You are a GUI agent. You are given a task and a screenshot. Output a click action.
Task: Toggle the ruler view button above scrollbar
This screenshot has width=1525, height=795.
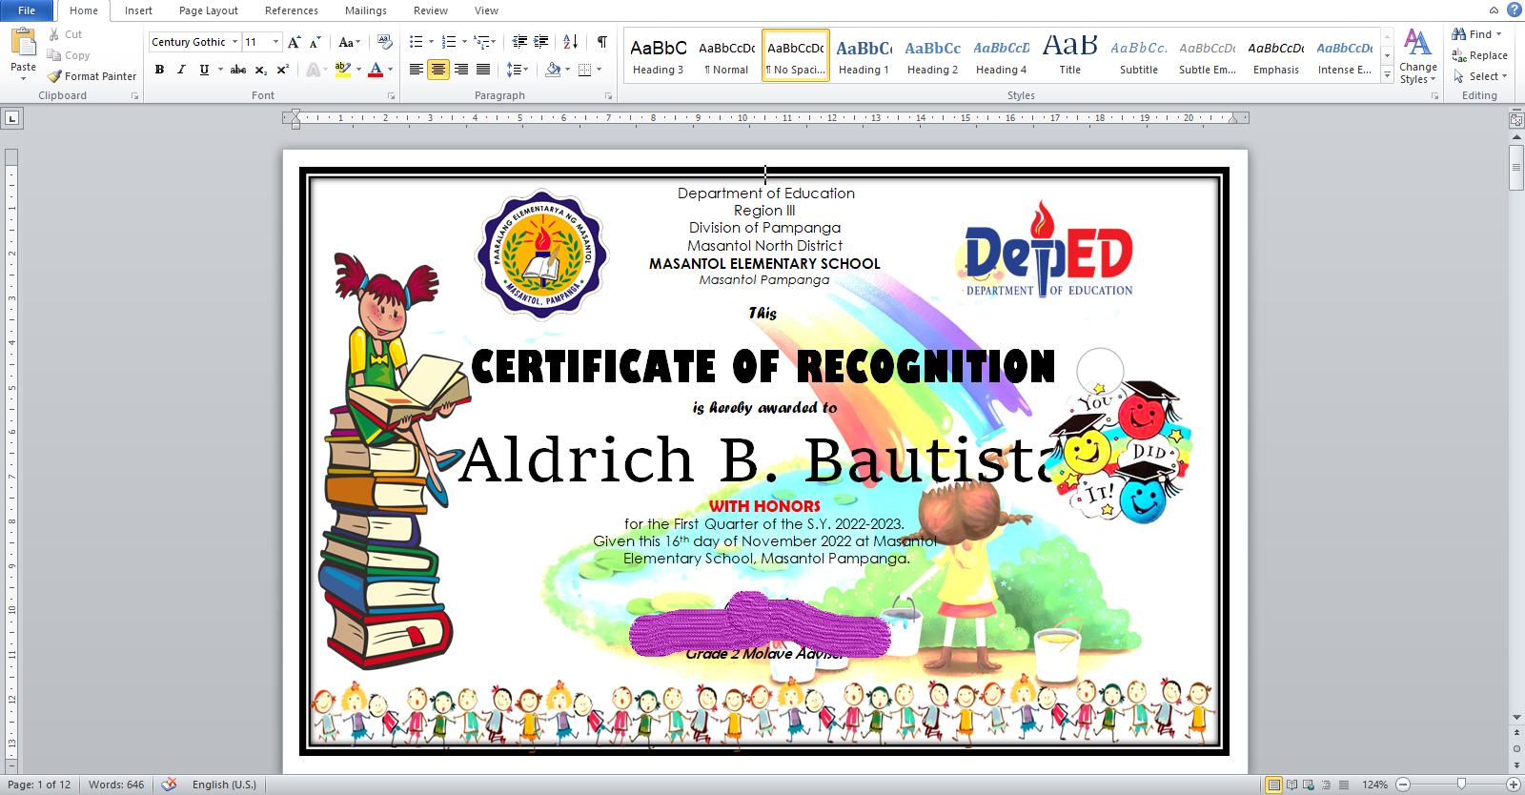coord(1516,120)
